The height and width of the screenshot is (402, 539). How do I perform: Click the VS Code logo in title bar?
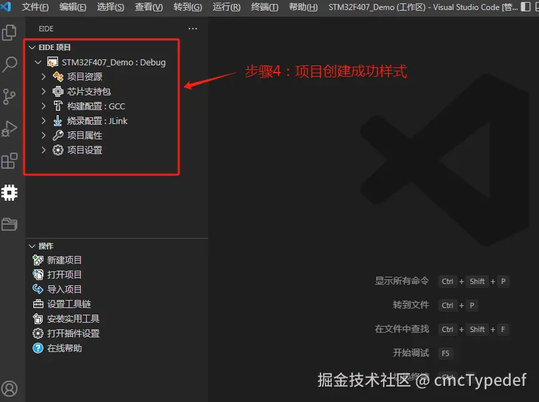point(6,6)
